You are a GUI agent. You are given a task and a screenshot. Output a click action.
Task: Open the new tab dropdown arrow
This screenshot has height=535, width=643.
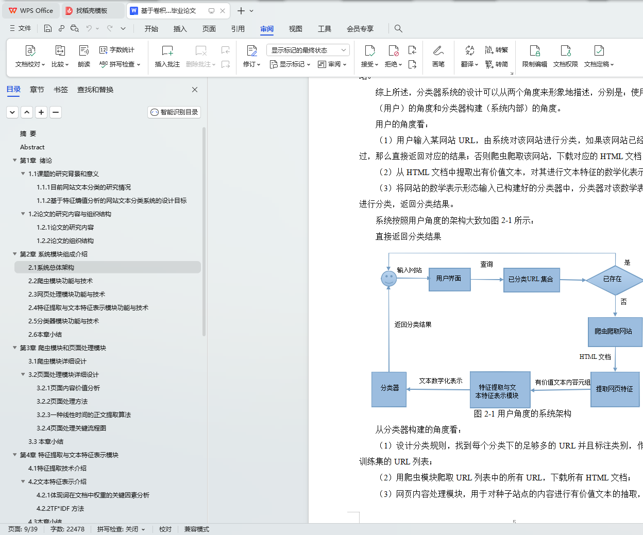coord(251,11)
